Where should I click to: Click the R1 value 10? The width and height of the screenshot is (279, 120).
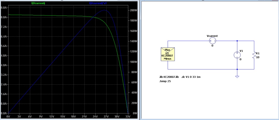click(x=257, y=57)
